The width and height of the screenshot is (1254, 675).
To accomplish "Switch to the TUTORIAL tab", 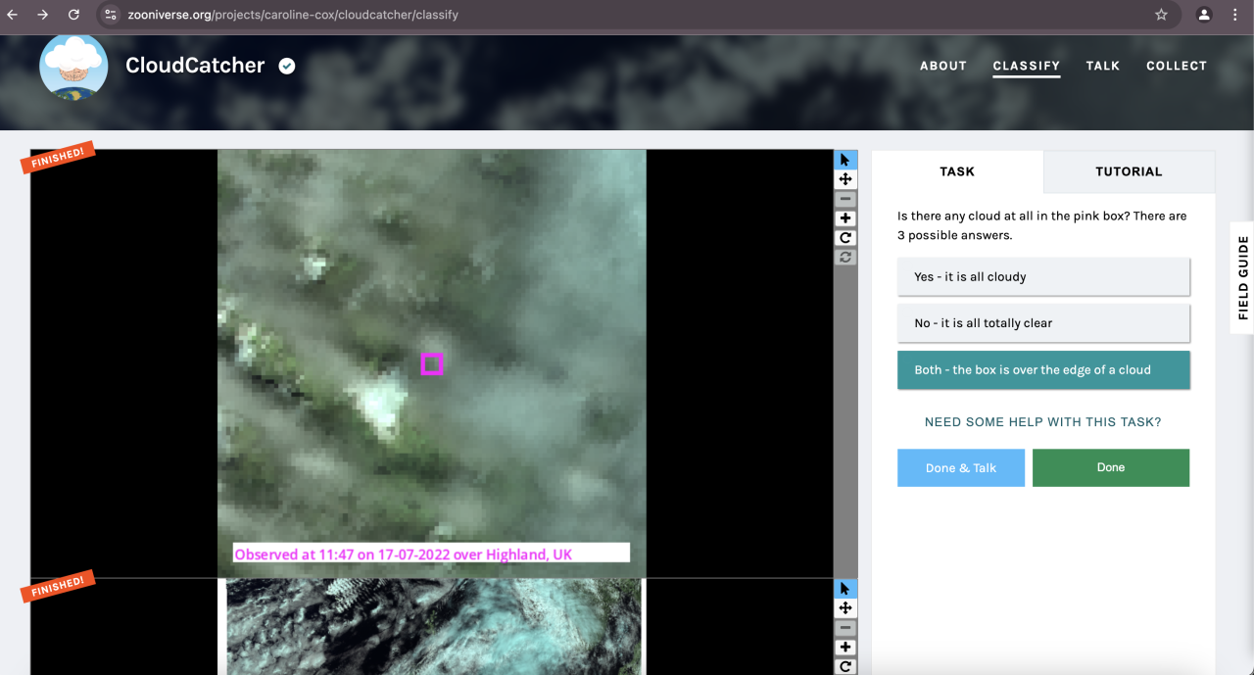I will tap(1129, 171).
